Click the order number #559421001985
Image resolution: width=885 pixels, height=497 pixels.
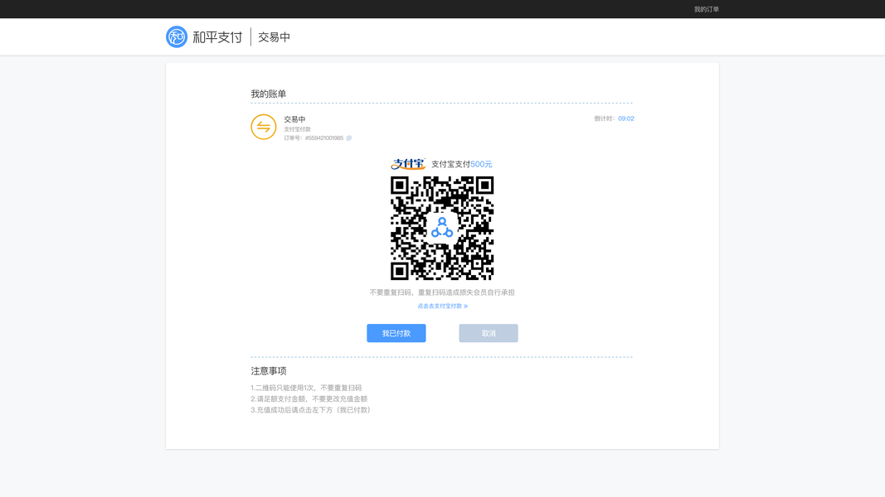[324, 138]
